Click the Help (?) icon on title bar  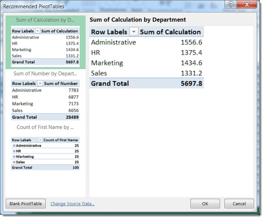(231, 4)
